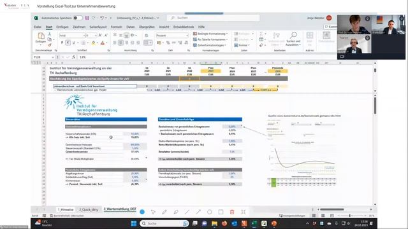Select the rectangle shape annotation tool
The width and height of the screenshot is (408, 229).
click(221, 212)
